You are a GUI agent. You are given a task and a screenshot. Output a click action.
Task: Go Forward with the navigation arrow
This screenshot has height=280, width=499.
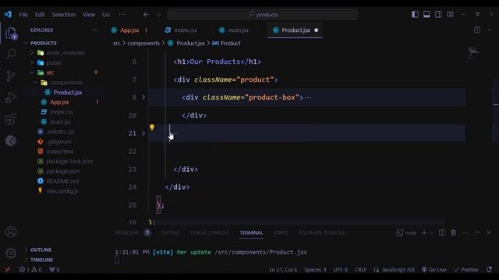click(x=158, y=15)
